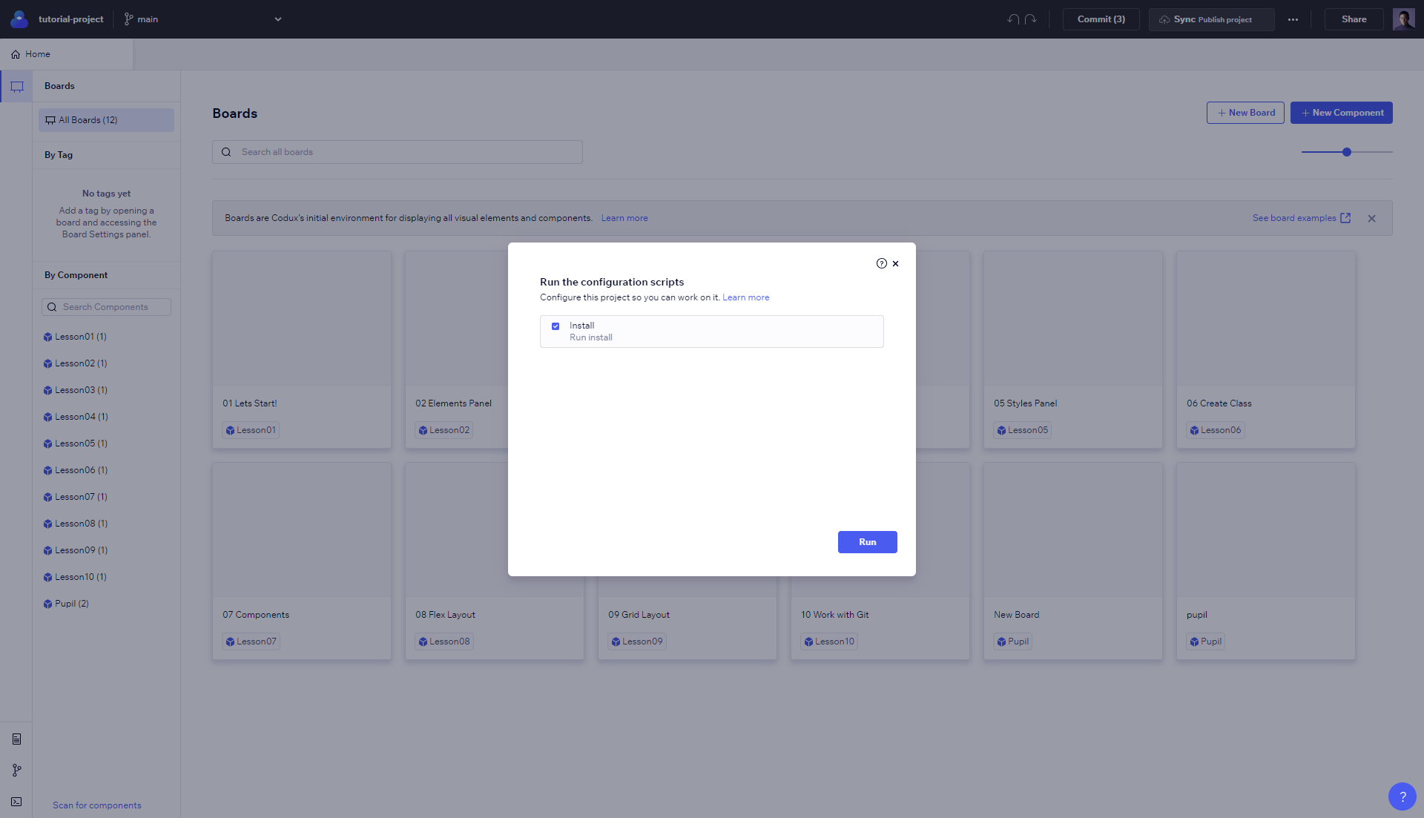Click the undo arrow icon
The width and height of the screenshot is (1424, 818).
tap(1013, 19)
